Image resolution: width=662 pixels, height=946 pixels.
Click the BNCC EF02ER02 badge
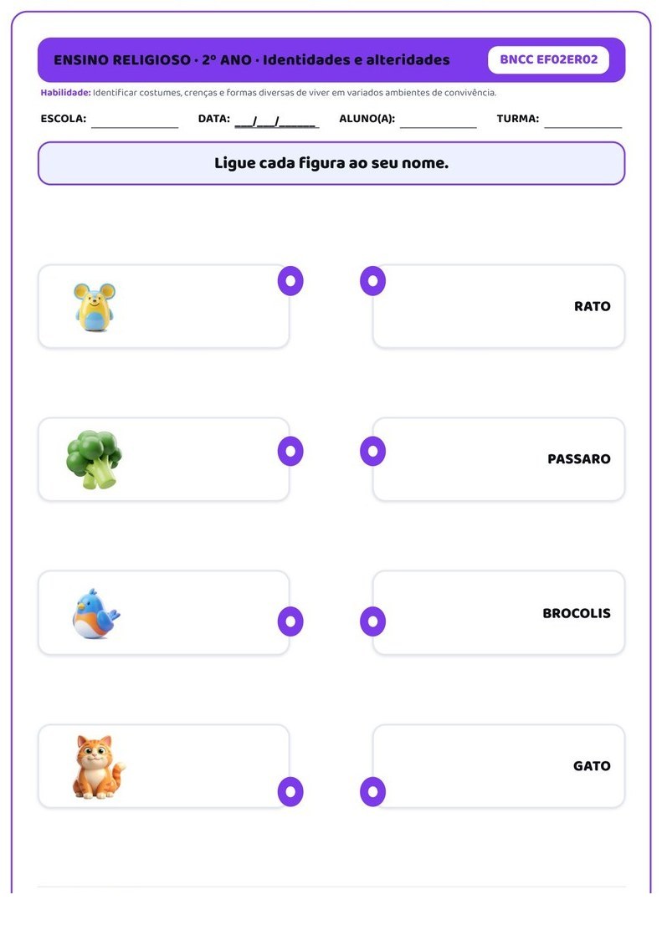[548, 59]
